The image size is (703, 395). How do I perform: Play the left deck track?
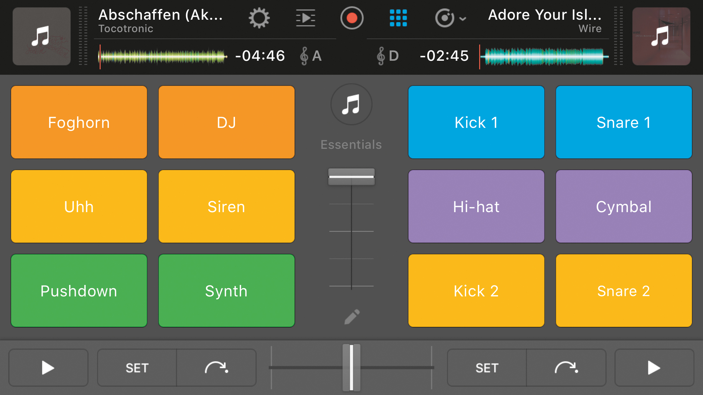[x=48, y=368]
